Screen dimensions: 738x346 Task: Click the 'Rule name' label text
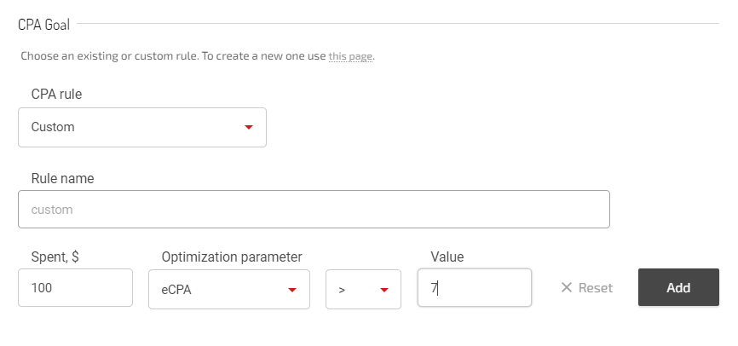pos(62,178)
